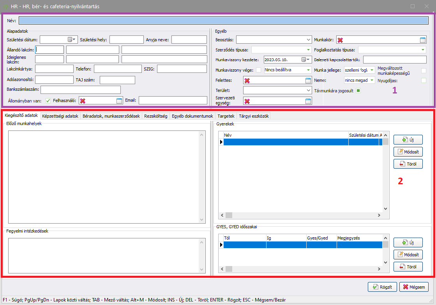Open Születési dátum calendar picker
The width and height of the screenshot is (436, 305).
(70, 39)
